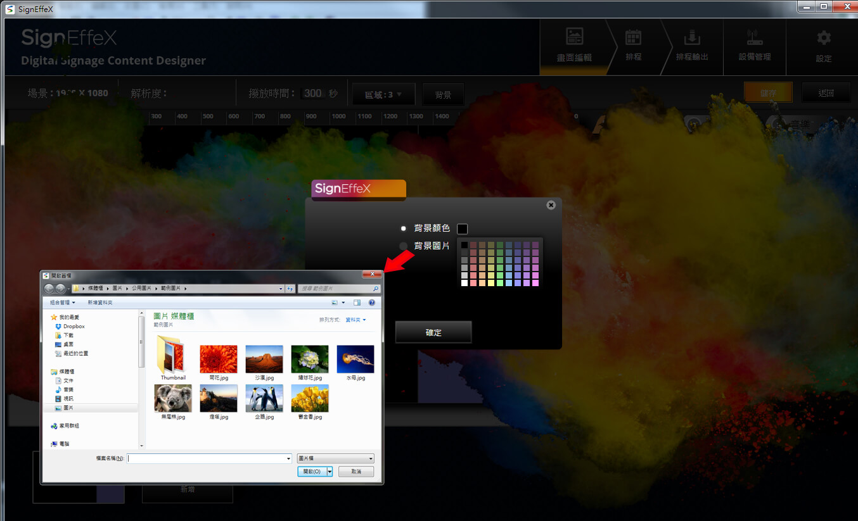The height and width of the screenshot is (521, 858).
Task: Click 新增資料夾 in file dialog toolbar
Action: pos(100,303)
